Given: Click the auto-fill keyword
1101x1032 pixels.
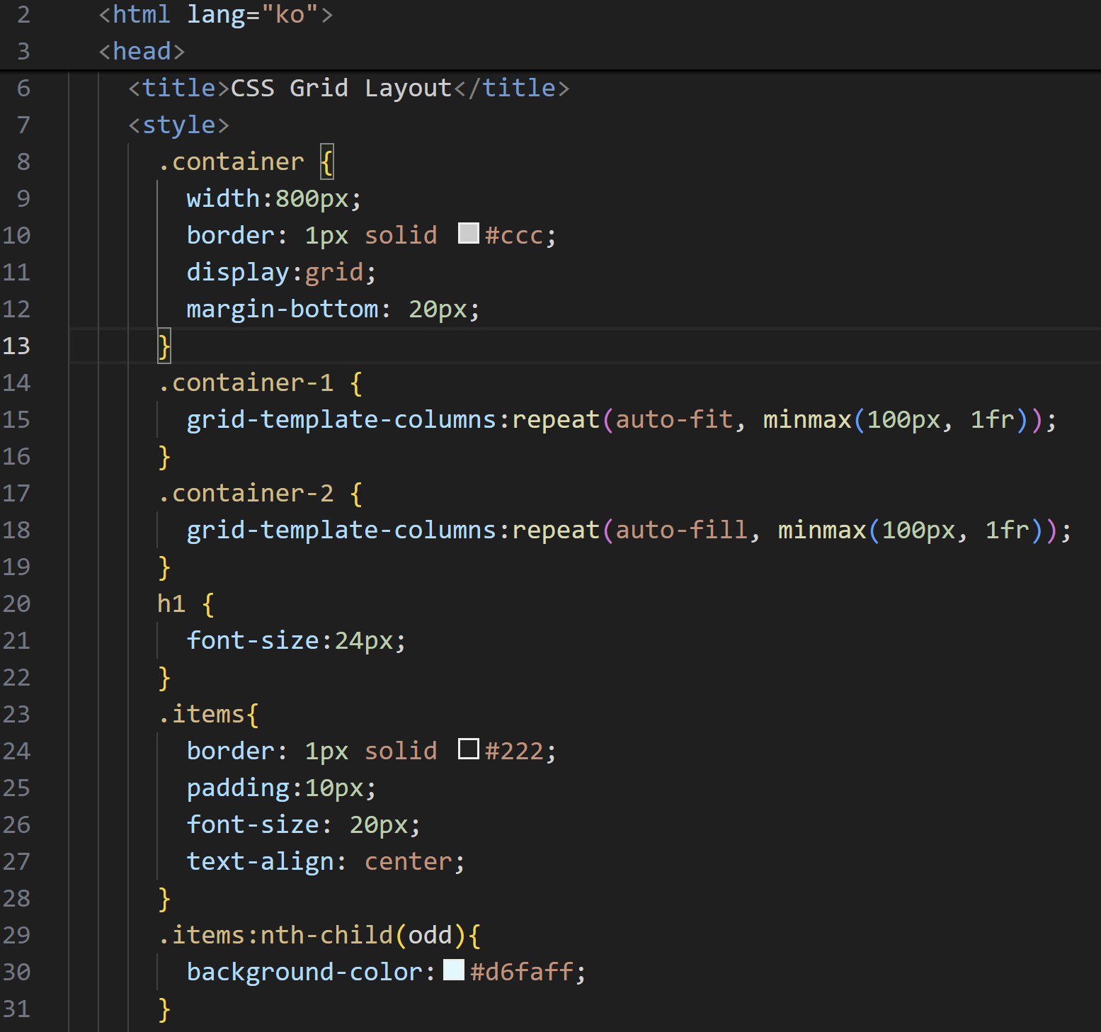Looking at the screenshot, I should point(680,531).
